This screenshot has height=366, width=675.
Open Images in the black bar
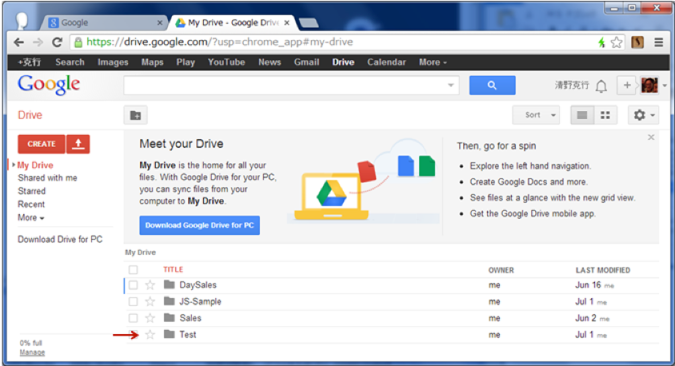(113, 62)
